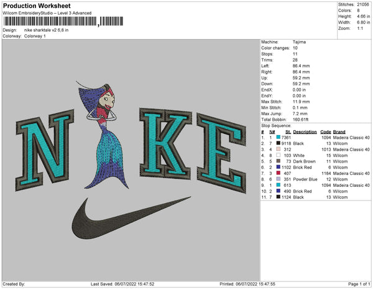Choose the Dark Brown color swatch
373x289 pixels.
tap(279, 161)
